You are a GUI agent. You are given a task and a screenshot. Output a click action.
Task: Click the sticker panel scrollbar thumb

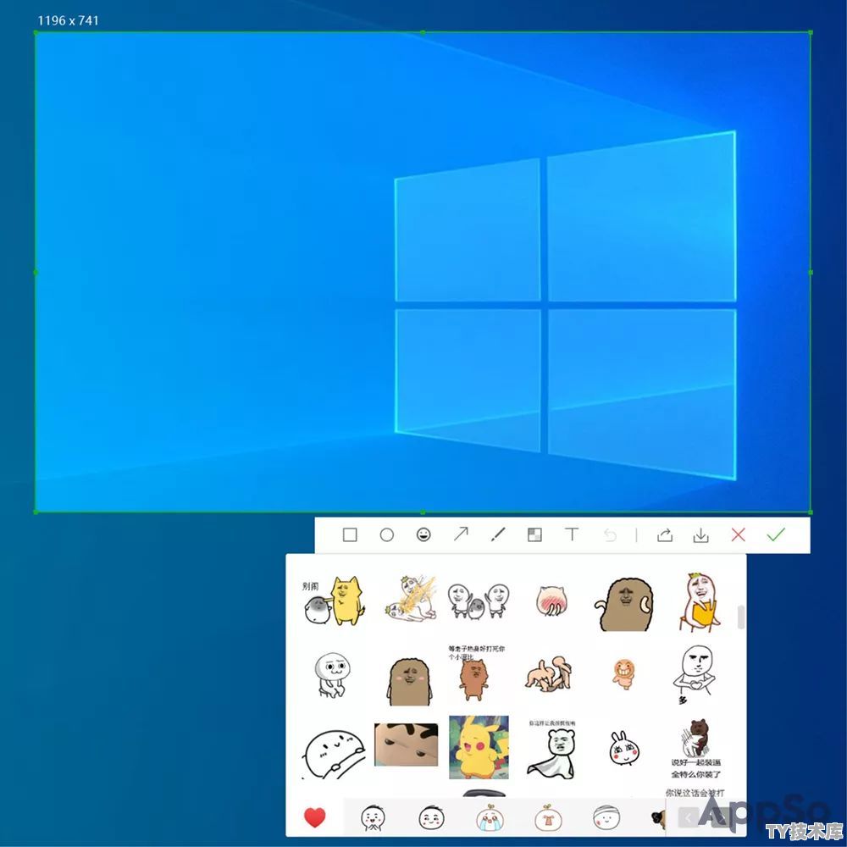click(x=740, y=617)
